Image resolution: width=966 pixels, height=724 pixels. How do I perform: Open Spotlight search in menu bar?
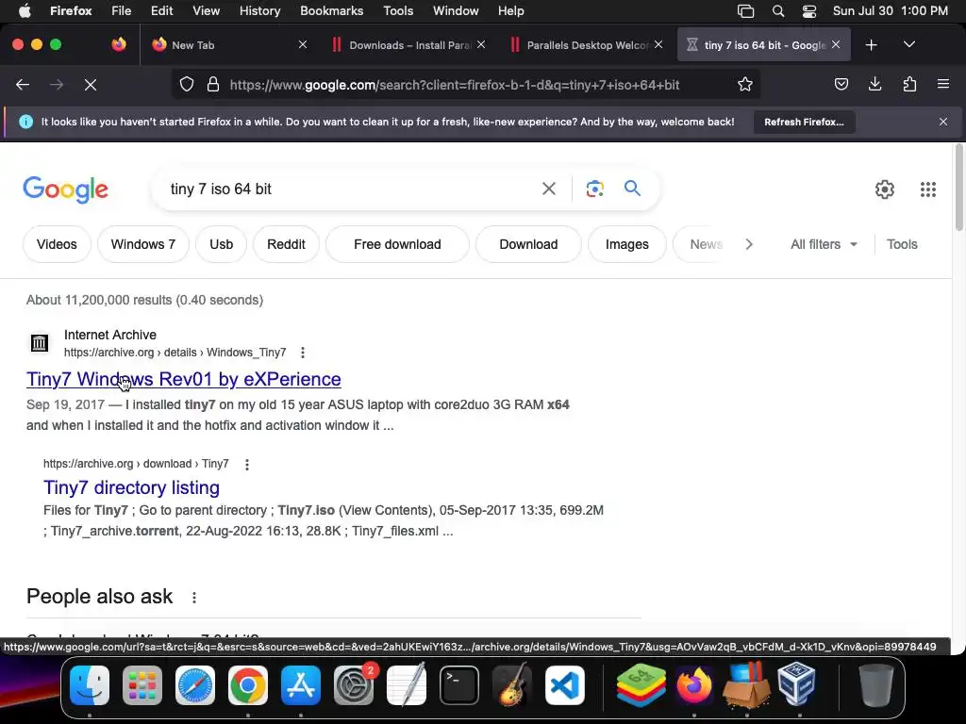[x=778, y=11]
